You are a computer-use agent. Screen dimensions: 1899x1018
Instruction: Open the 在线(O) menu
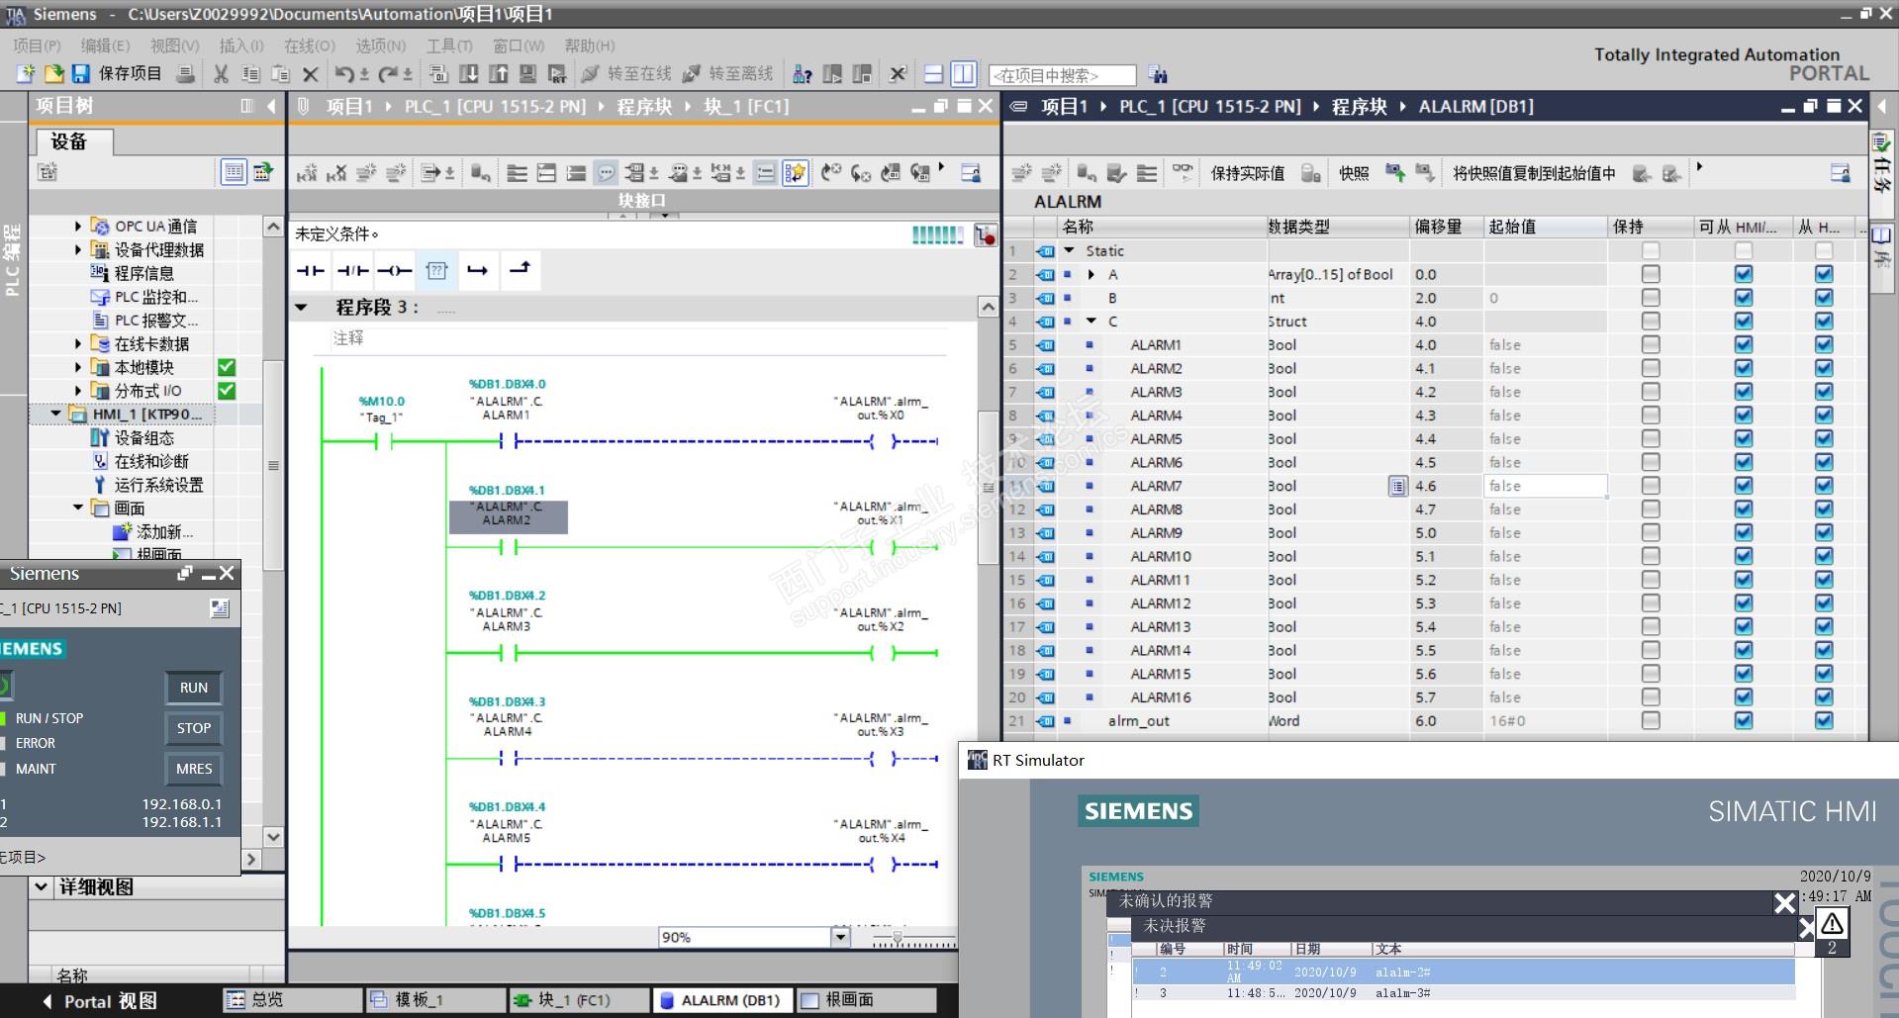click(309, 46)
